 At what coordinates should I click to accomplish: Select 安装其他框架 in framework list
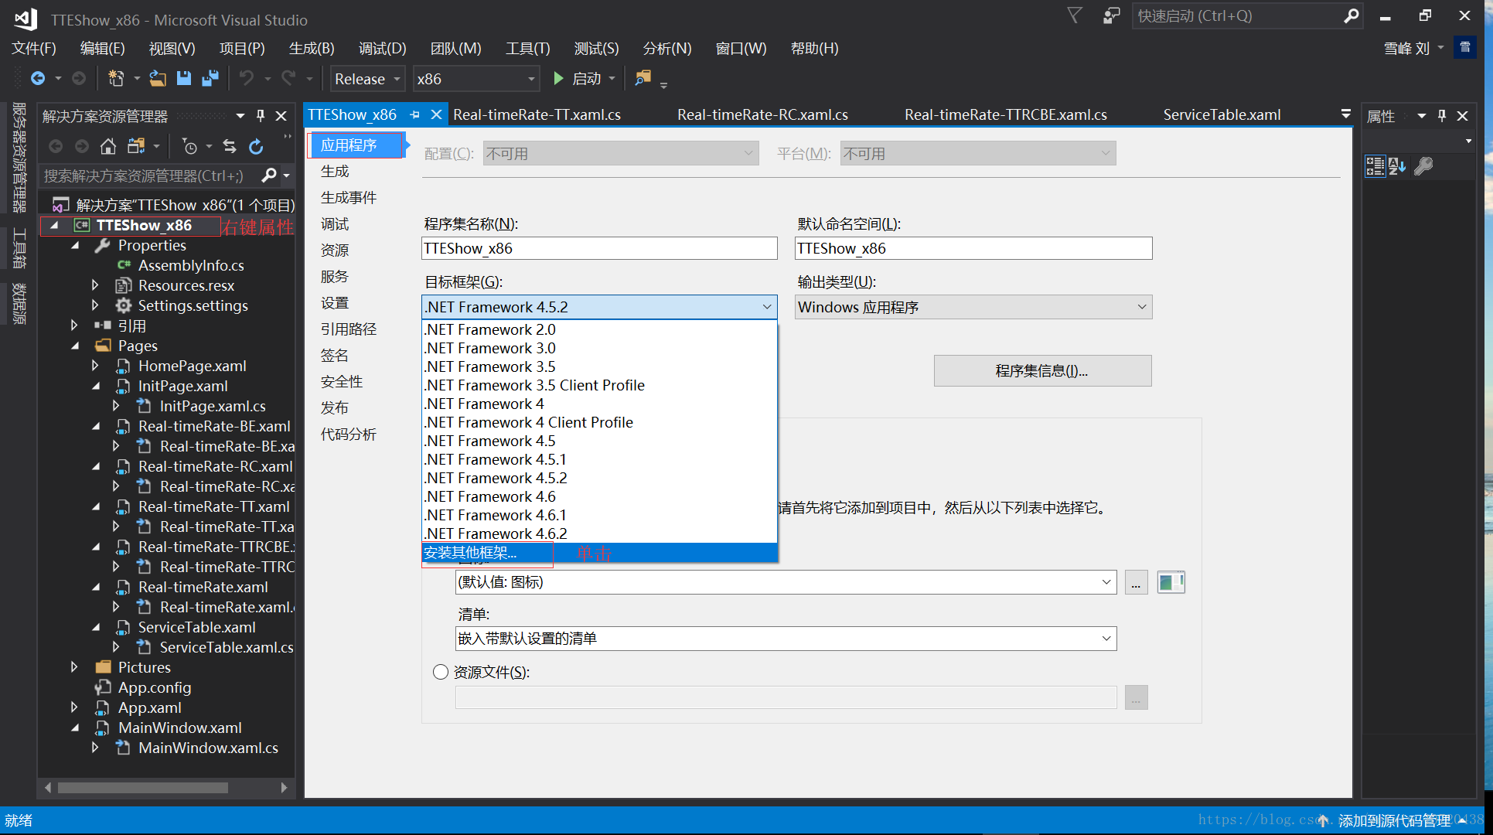click(x=599, y=553)
